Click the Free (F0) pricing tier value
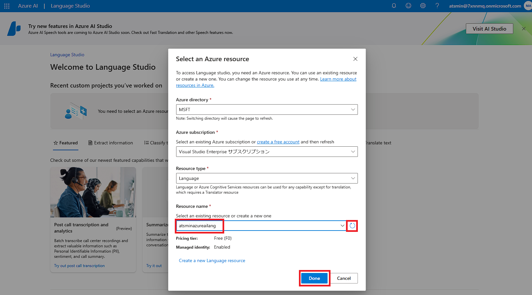Screen dimensions: 532x295 pos(223,238)
